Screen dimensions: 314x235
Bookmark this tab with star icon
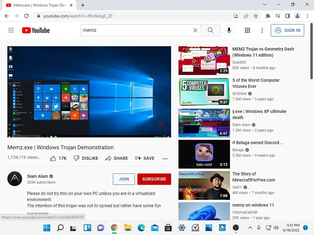(x=256, y=16)
